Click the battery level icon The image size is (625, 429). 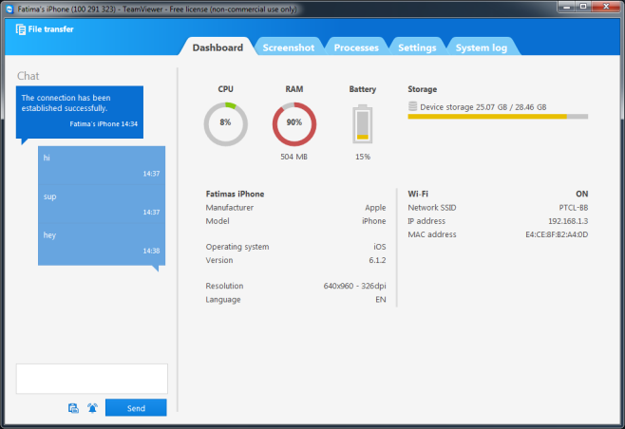[362, 124]
